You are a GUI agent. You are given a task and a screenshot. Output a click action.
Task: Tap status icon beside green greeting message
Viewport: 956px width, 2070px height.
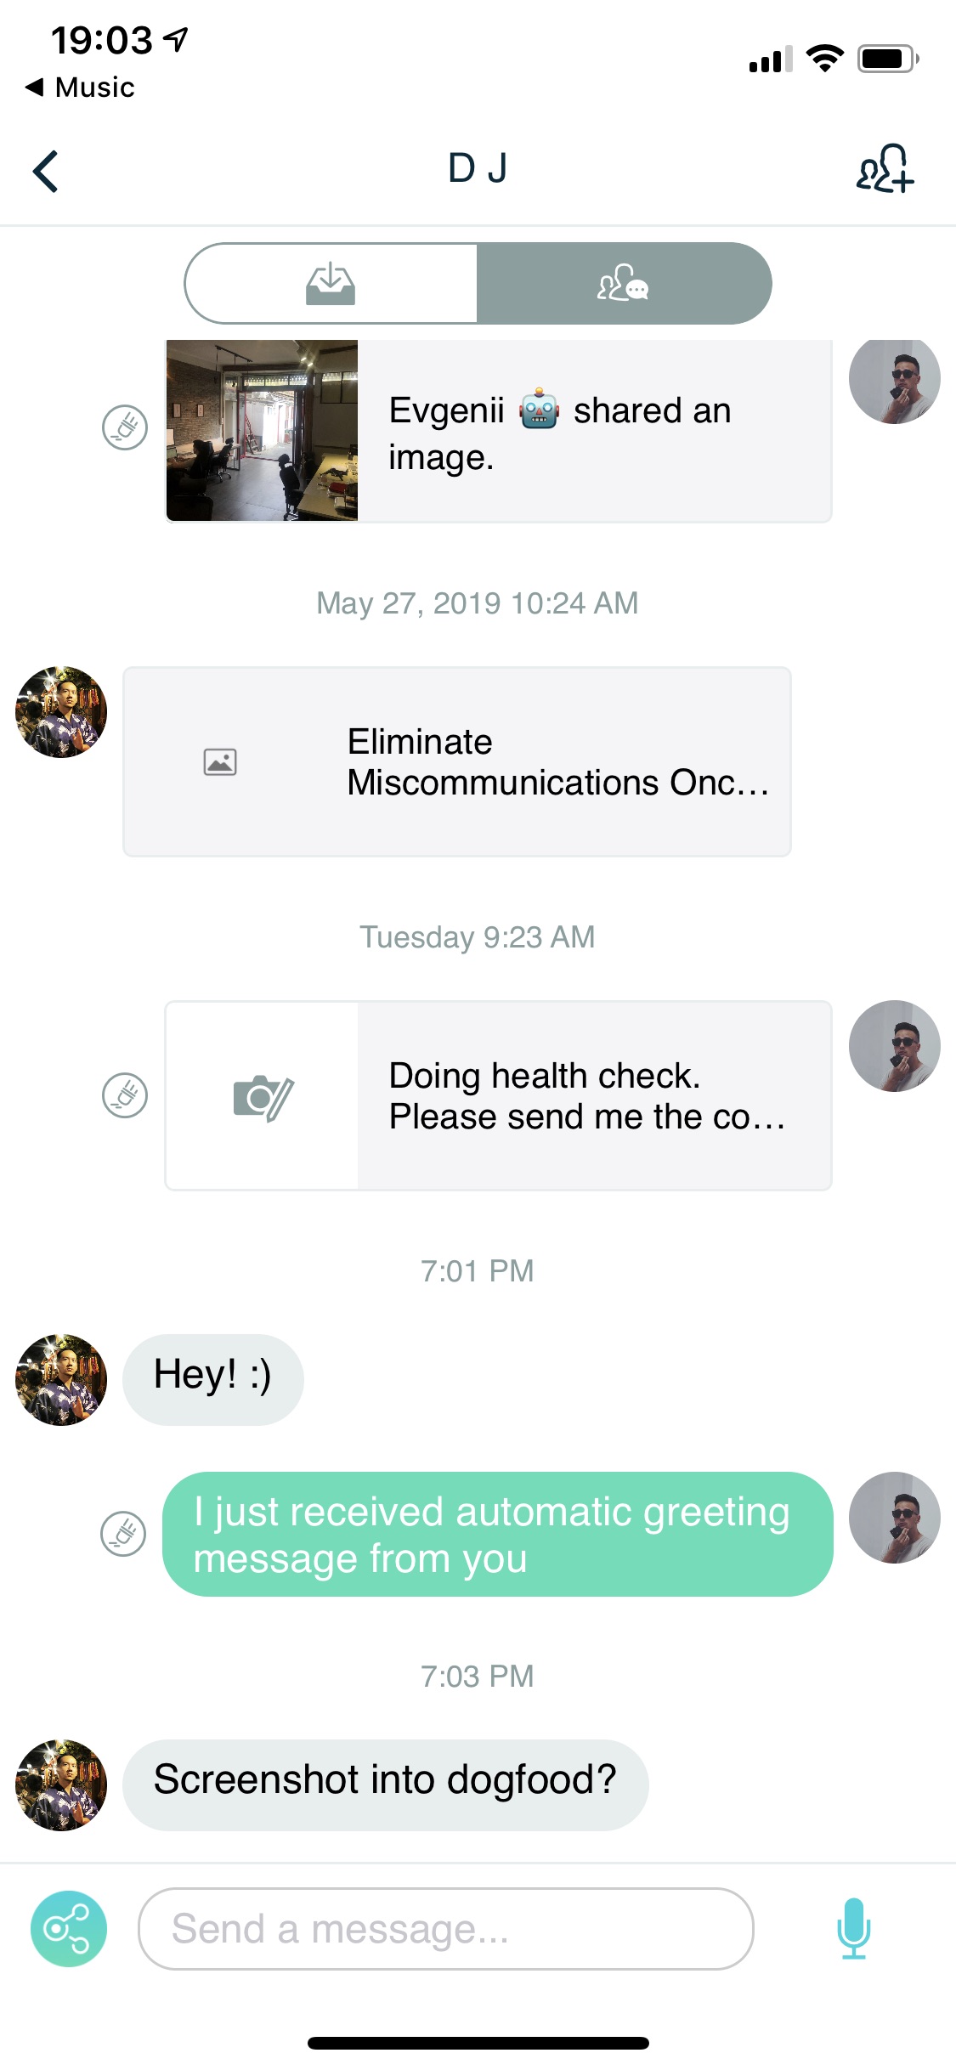tap(124, 1534)
